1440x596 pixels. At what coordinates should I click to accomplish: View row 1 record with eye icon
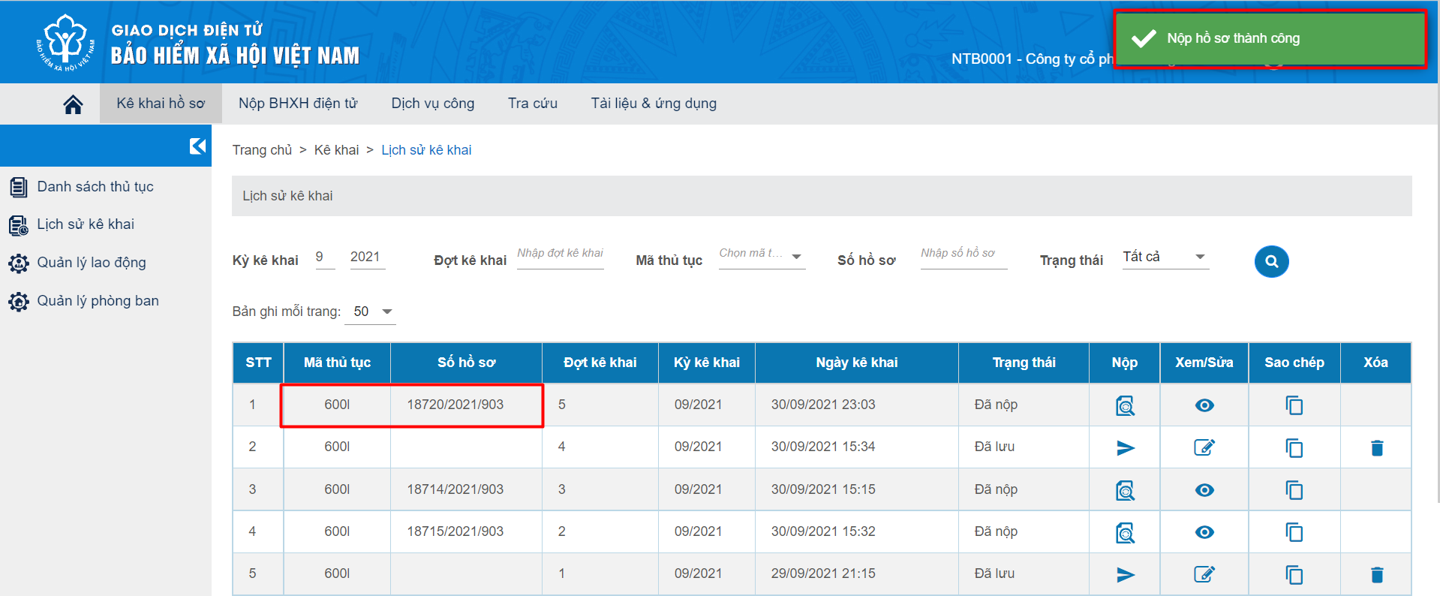[1204, 405]
